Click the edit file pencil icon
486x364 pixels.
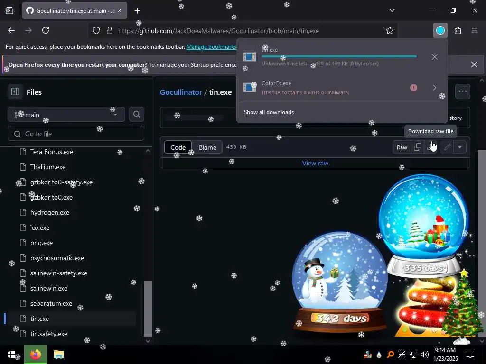(447, 147)
